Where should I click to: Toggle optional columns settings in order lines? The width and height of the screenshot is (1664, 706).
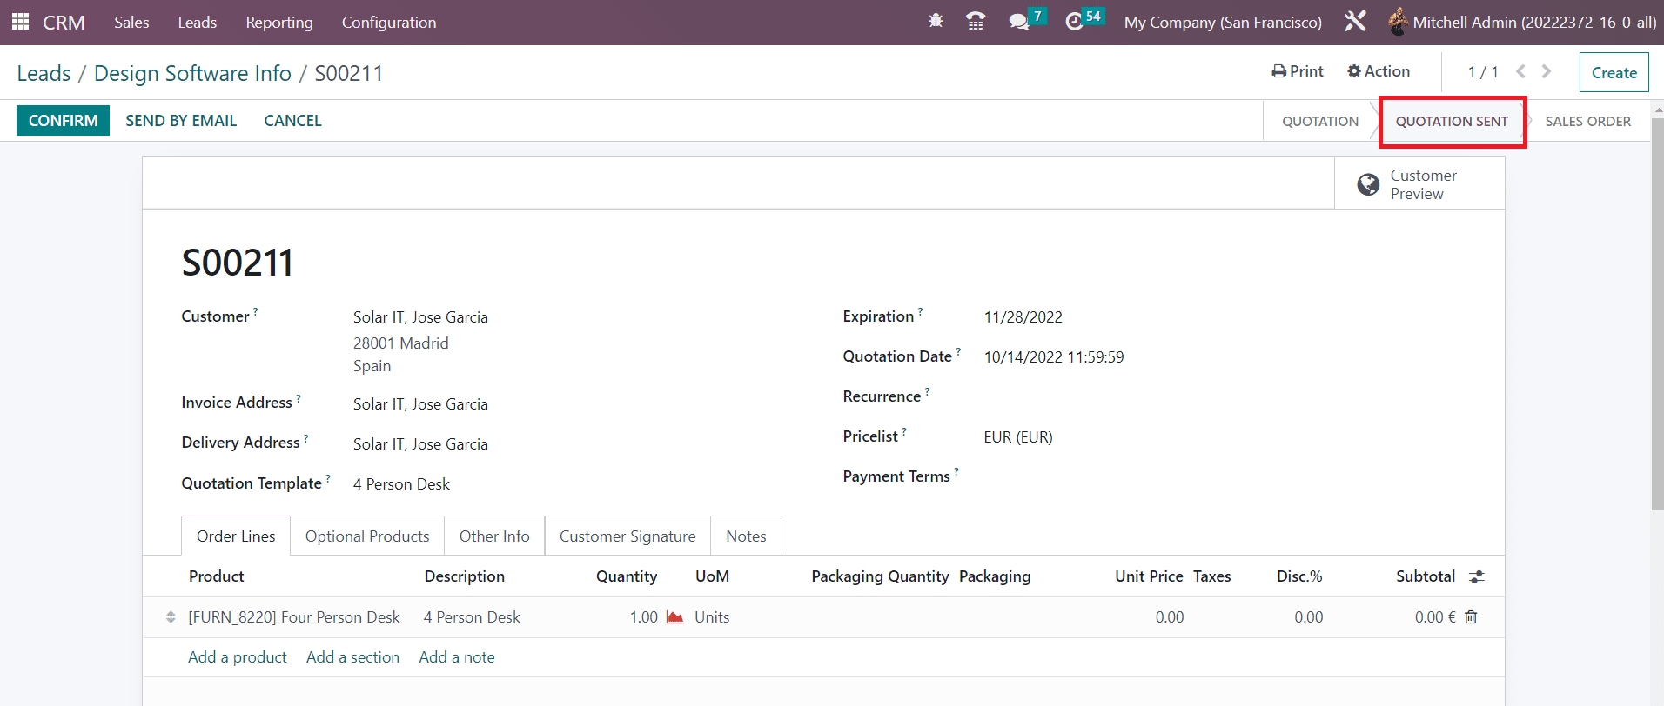(1477, 576)
